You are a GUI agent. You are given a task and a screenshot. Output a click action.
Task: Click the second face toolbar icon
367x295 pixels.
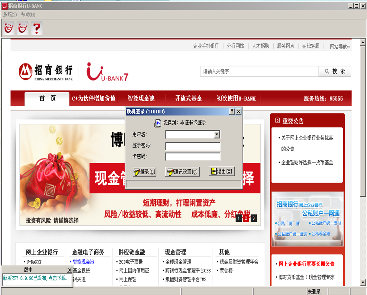23,28
